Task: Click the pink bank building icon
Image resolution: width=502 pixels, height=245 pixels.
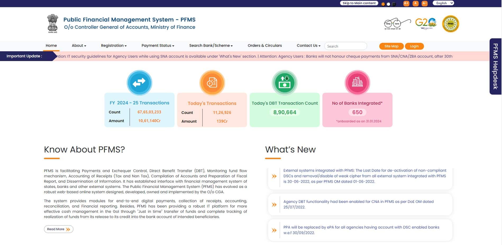Action: point(357,83)
